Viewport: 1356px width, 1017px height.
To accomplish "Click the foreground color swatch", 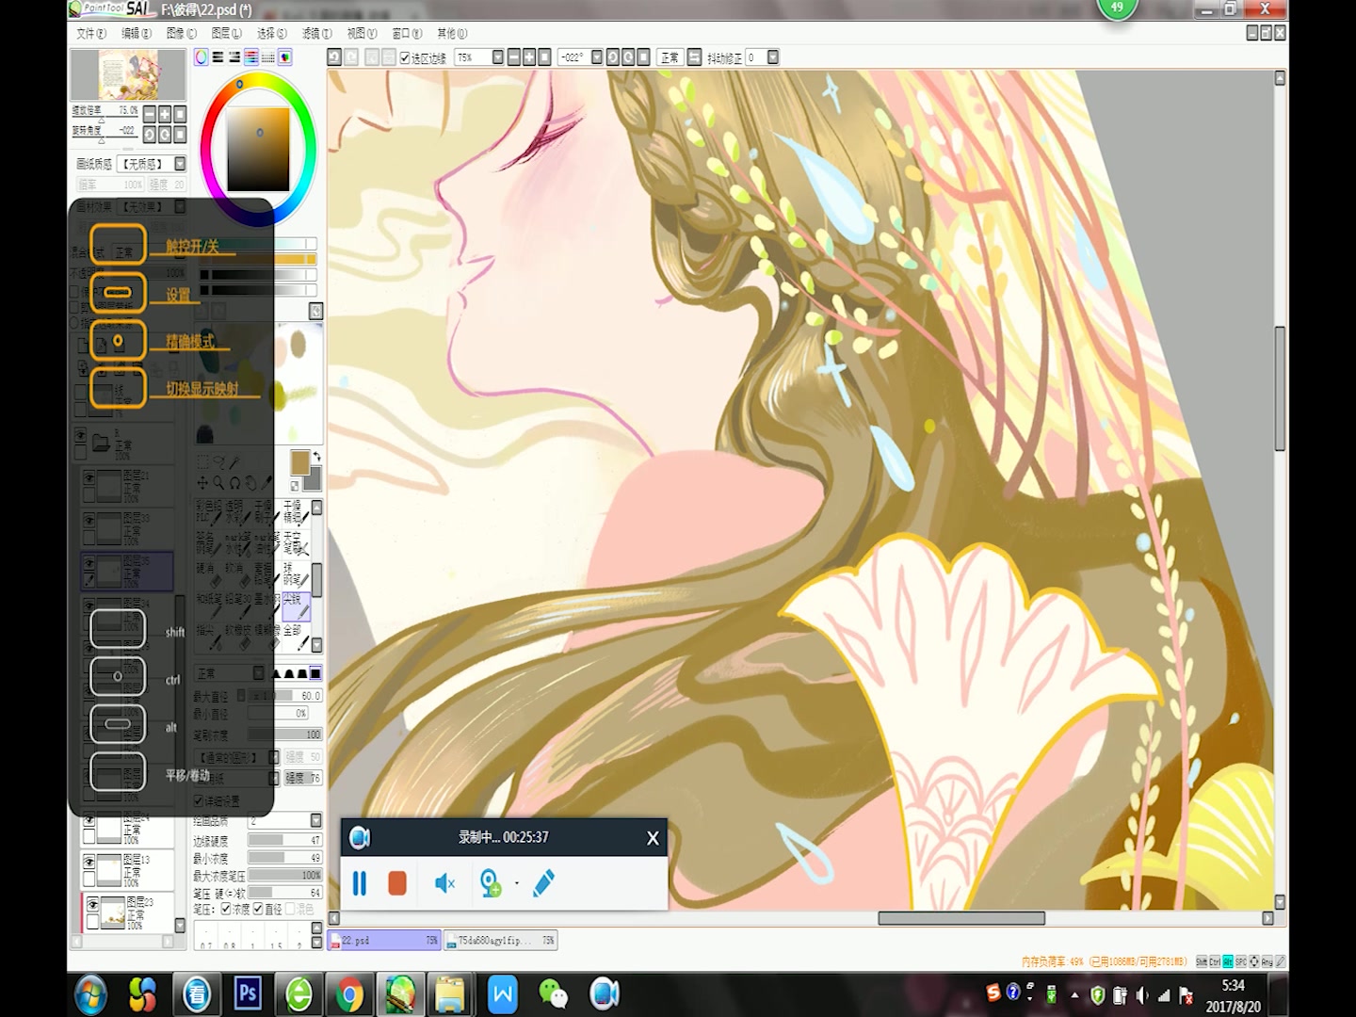I will click(x=300, y=462).
